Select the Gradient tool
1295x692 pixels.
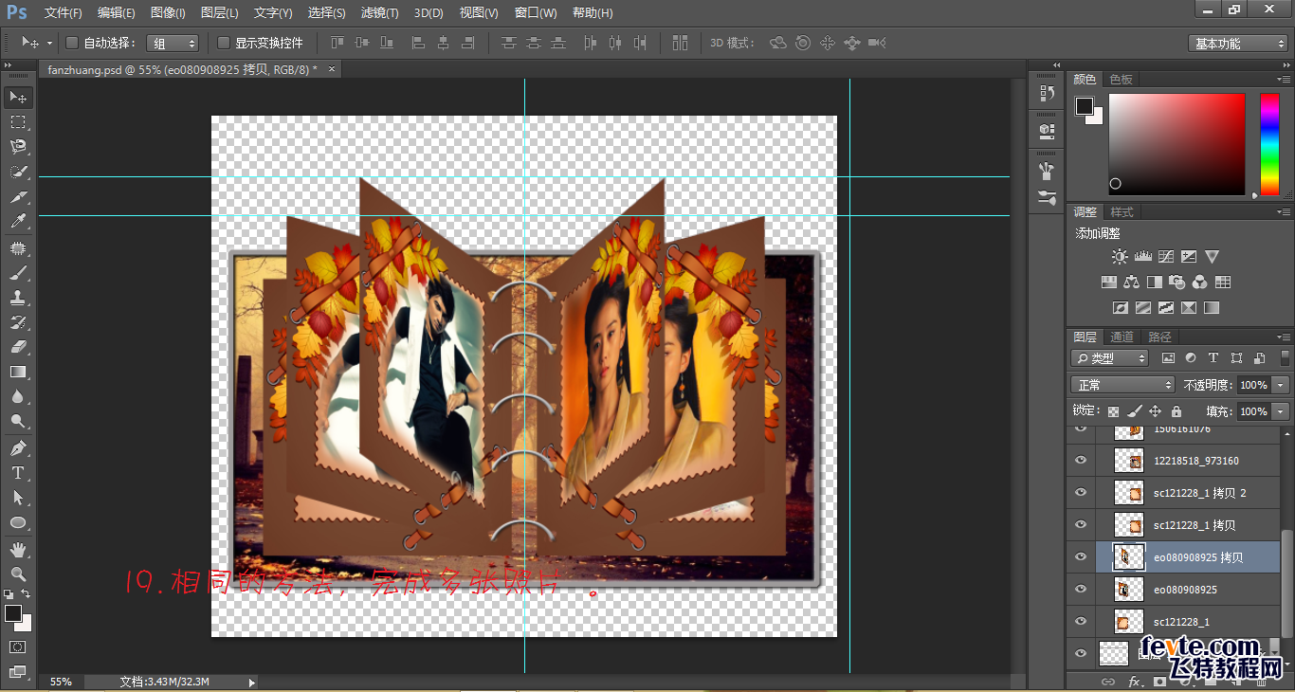(18, 372)
